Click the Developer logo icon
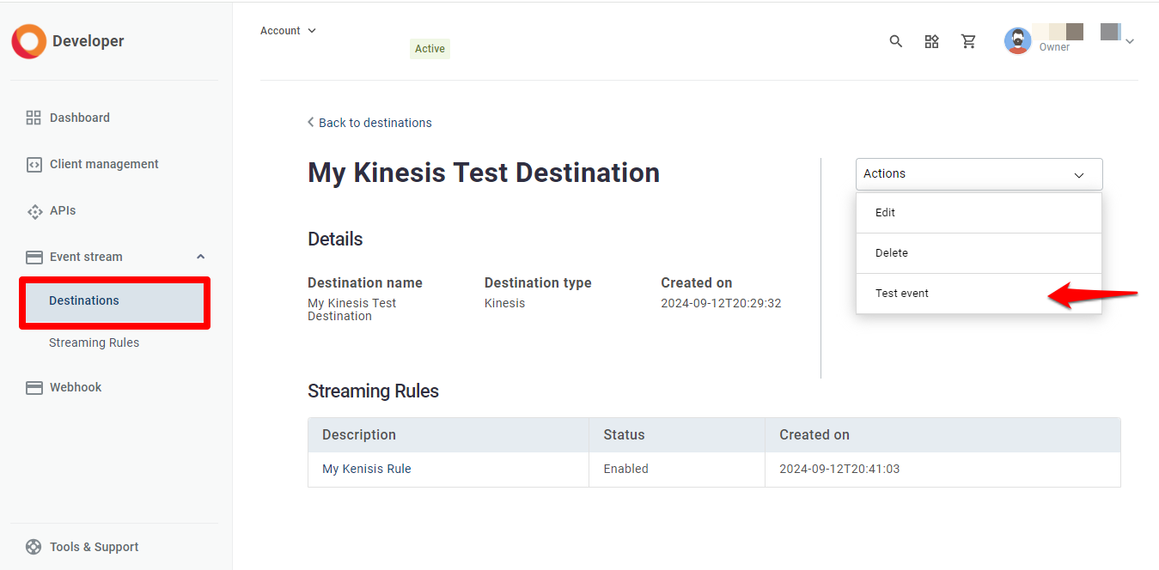1159x570 pixels. (x=29, y=41)
